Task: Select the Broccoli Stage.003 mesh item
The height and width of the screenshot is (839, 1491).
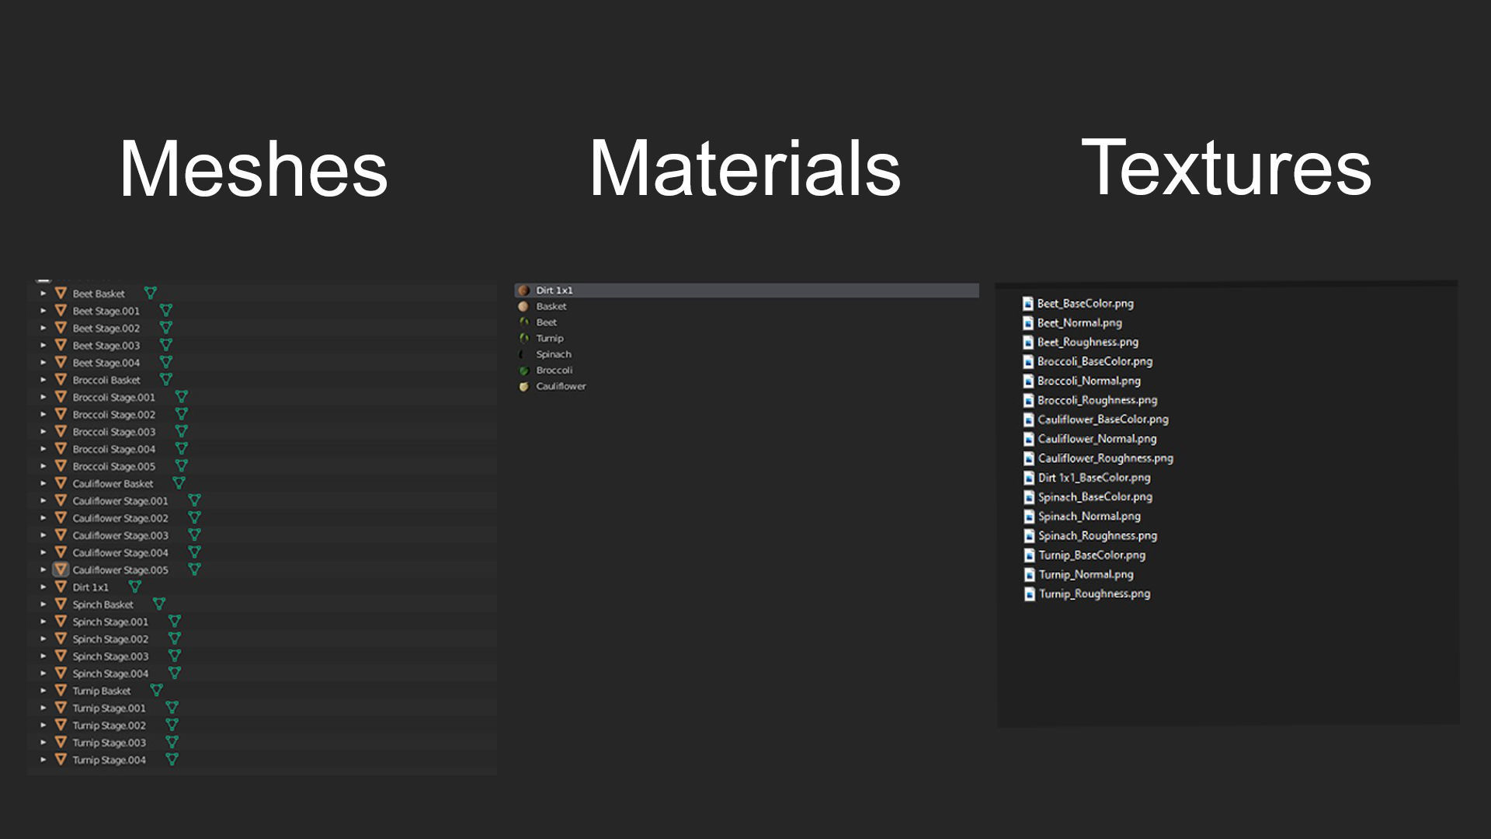Action: (x=113, y=432)
